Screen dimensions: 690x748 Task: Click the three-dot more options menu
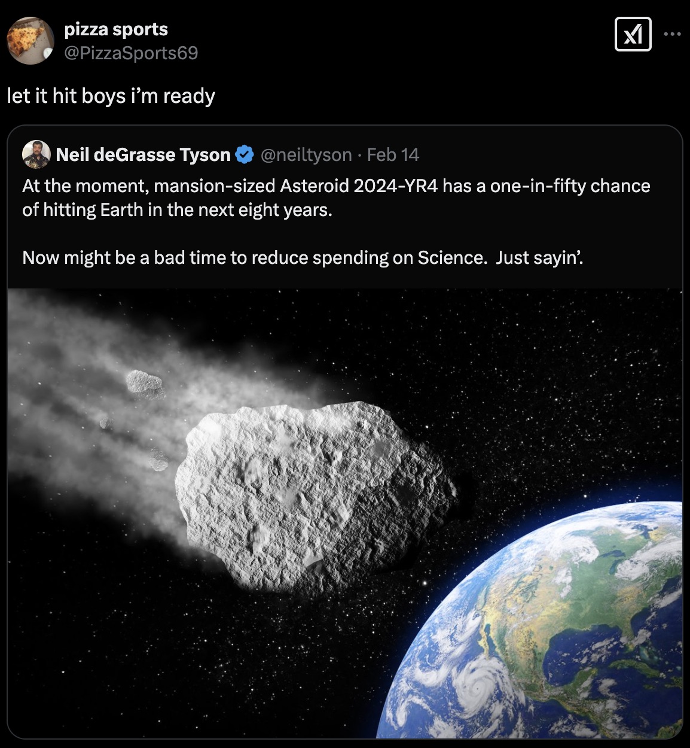(672, 34)
